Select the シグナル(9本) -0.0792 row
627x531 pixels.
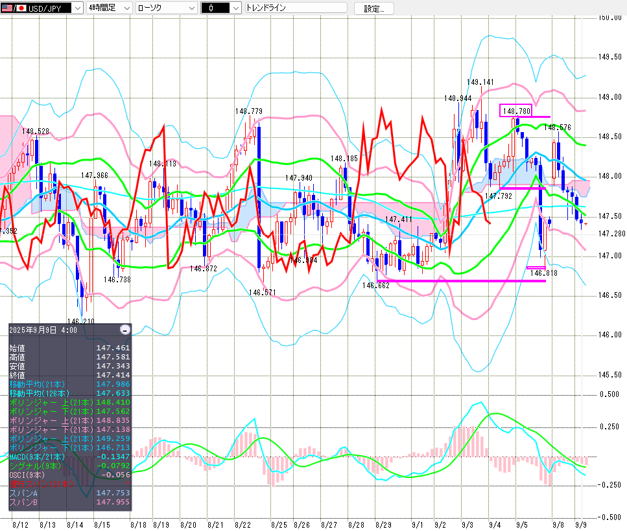click(x=69, y=466)
